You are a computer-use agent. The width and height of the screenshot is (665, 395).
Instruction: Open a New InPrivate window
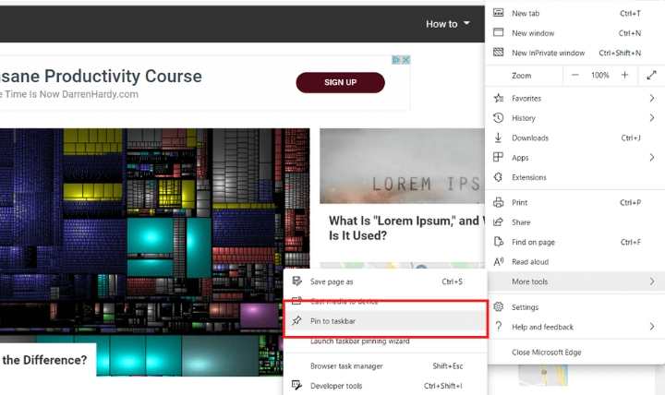pyautogui.click(x=574, y=53)
